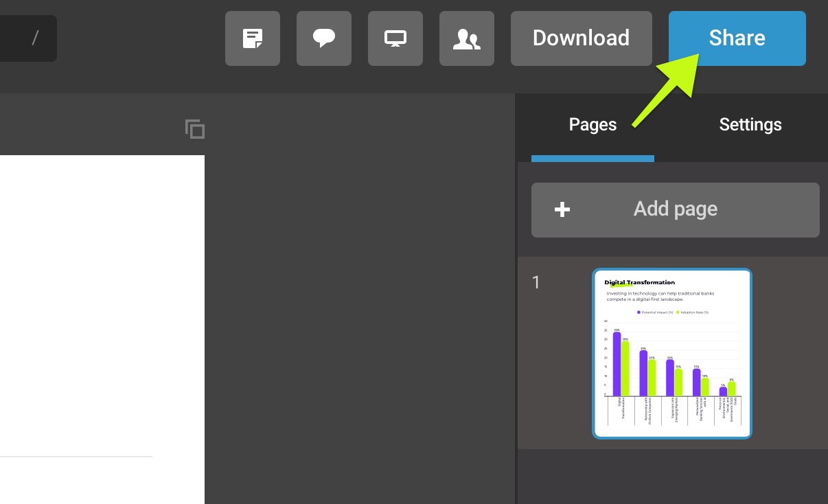Open the notes panel icon

(x=253, y=38)
